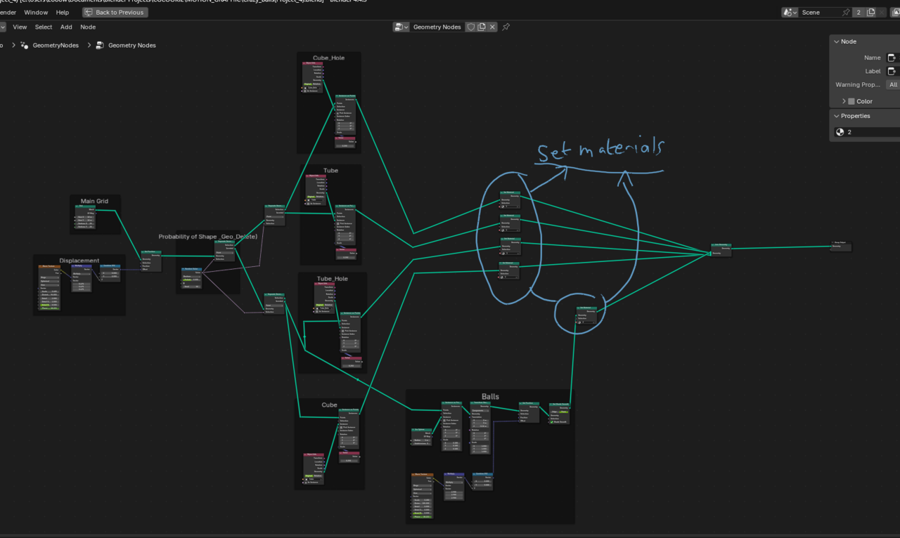Open the Help menu
900x538 pixels.
63,12
